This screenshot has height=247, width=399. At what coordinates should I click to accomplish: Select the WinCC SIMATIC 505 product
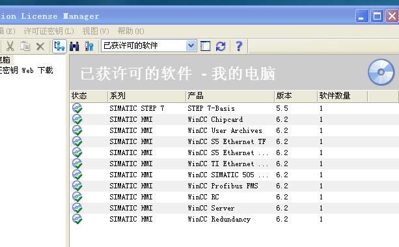coord(228,175)
